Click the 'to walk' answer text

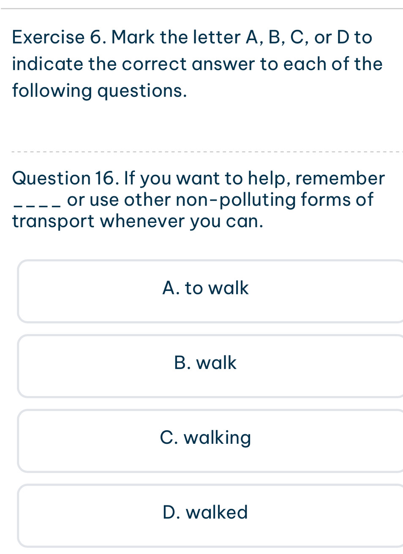click(217, 288)
